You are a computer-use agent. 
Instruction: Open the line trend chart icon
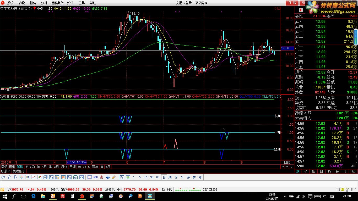tap(33, 177)
